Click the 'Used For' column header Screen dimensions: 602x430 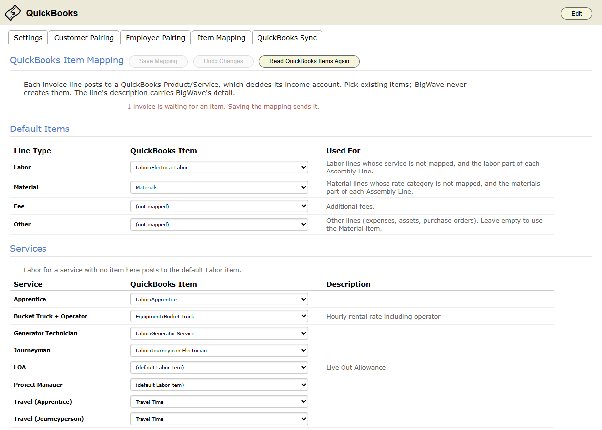click(344, 151)
